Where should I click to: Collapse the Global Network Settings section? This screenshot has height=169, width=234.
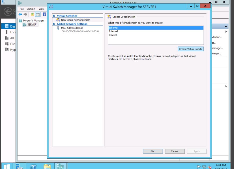[x=54, y=24]
